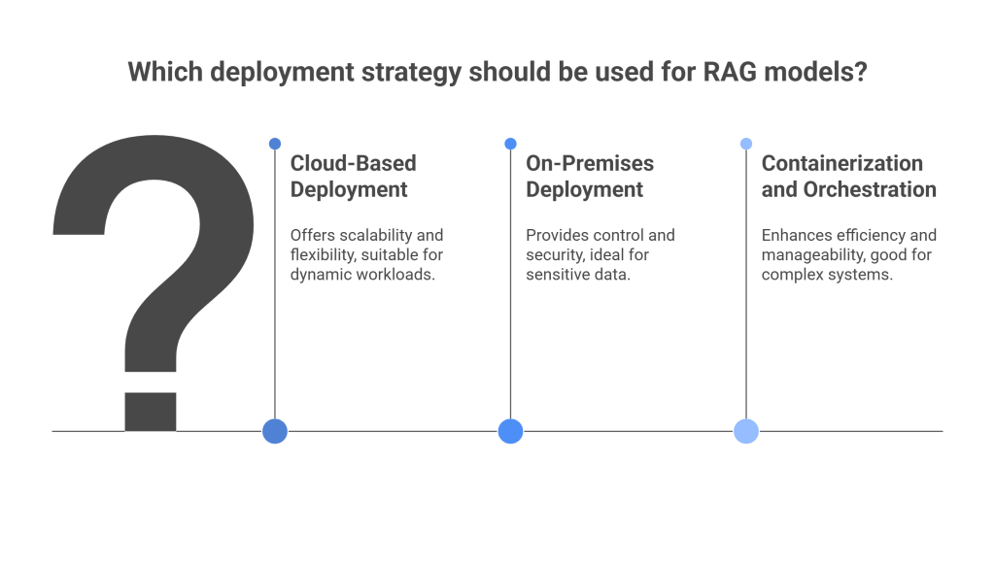Click the text describing scalability and flexibility

tap(366, 254)
